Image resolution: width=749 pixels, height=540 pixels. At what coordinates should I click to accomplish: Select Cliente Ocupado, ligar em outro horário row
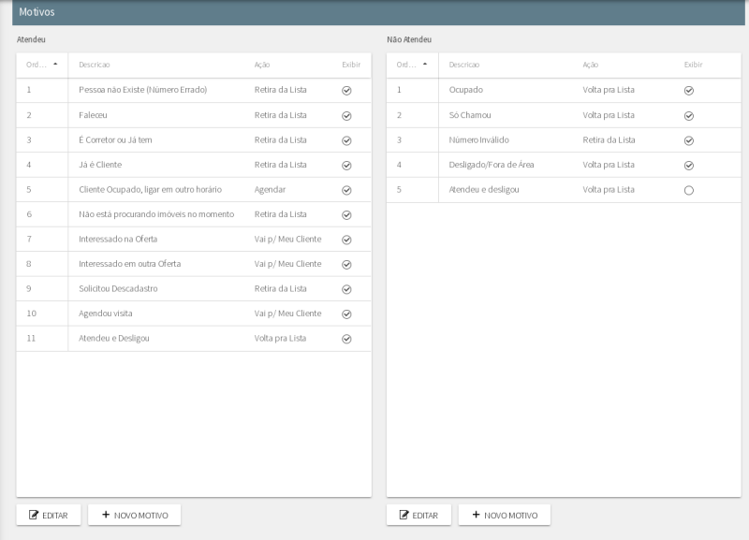pyautogui.click(x=150, y=190)
